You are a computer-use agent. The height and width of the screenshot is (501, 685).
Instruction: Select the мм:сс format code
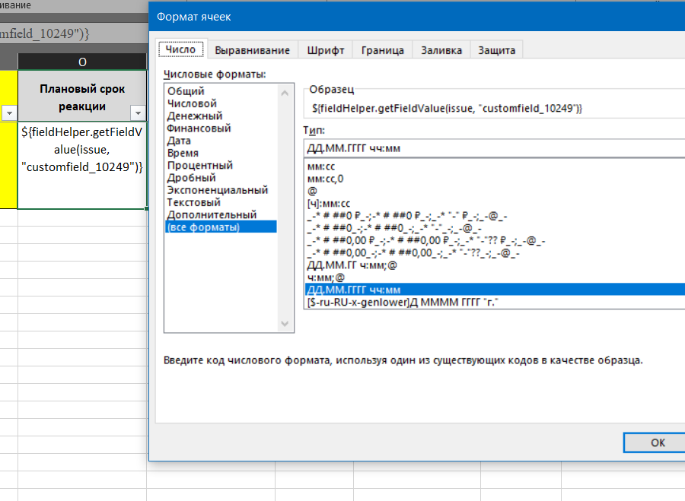click(x=495, y=166)
